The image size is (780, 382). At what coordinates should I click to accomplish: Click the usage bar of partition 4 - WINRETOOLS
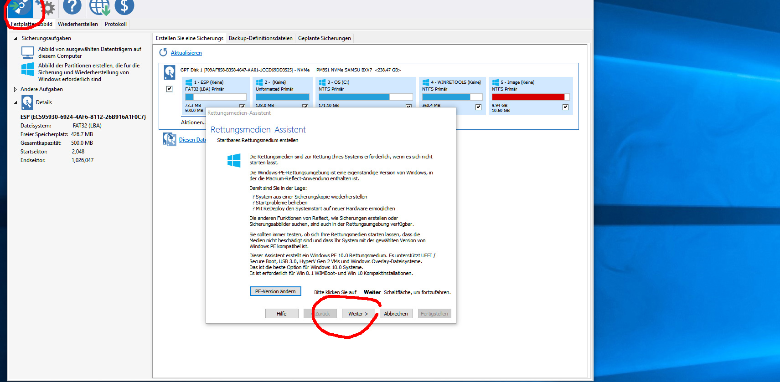point(452,97)
